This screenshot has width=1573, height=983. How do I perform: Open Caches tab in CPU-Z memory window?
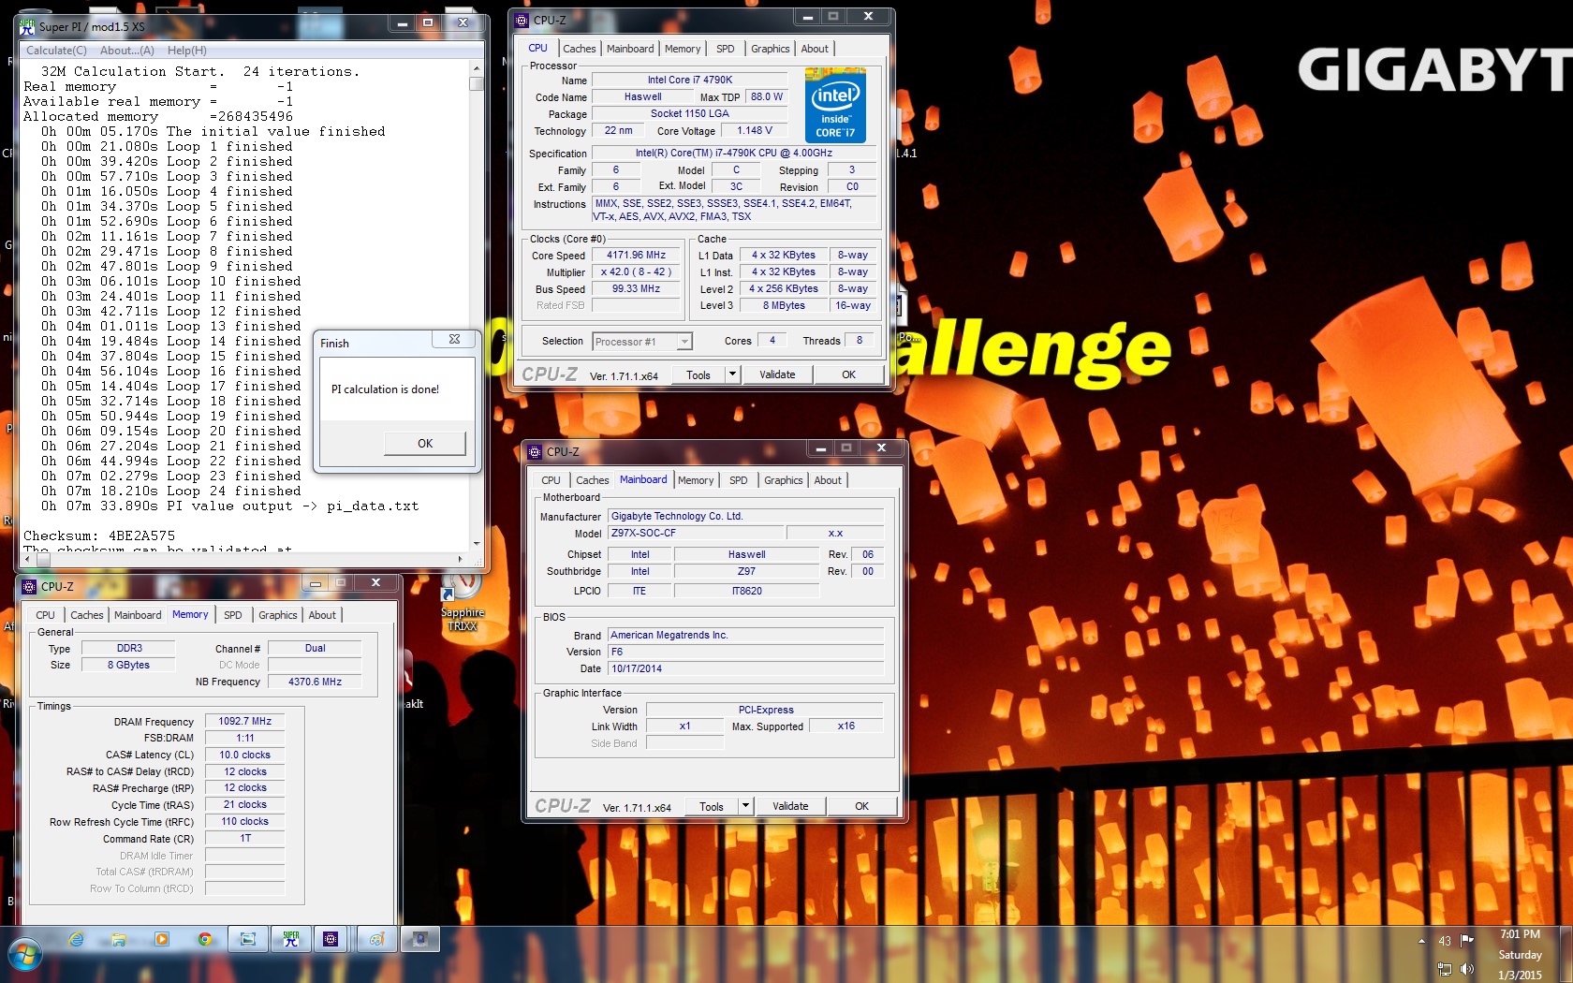click(x=87, y=615)
